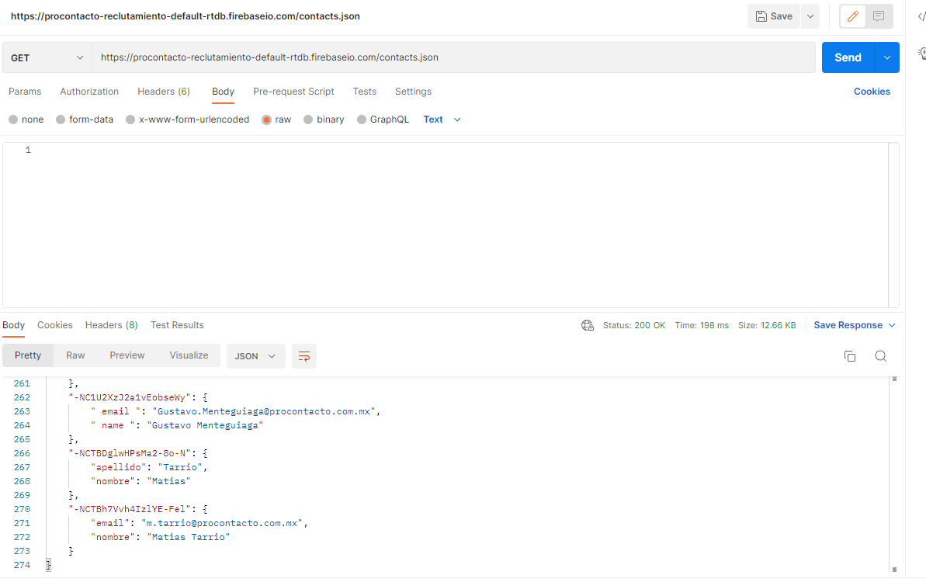Select the none body type radio
926x582 pixels.
click(13, 120)
